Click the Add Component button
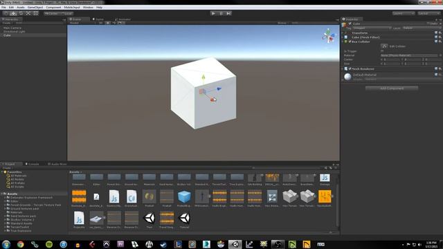Screen dimensions: 443x249 pos(392,89)
